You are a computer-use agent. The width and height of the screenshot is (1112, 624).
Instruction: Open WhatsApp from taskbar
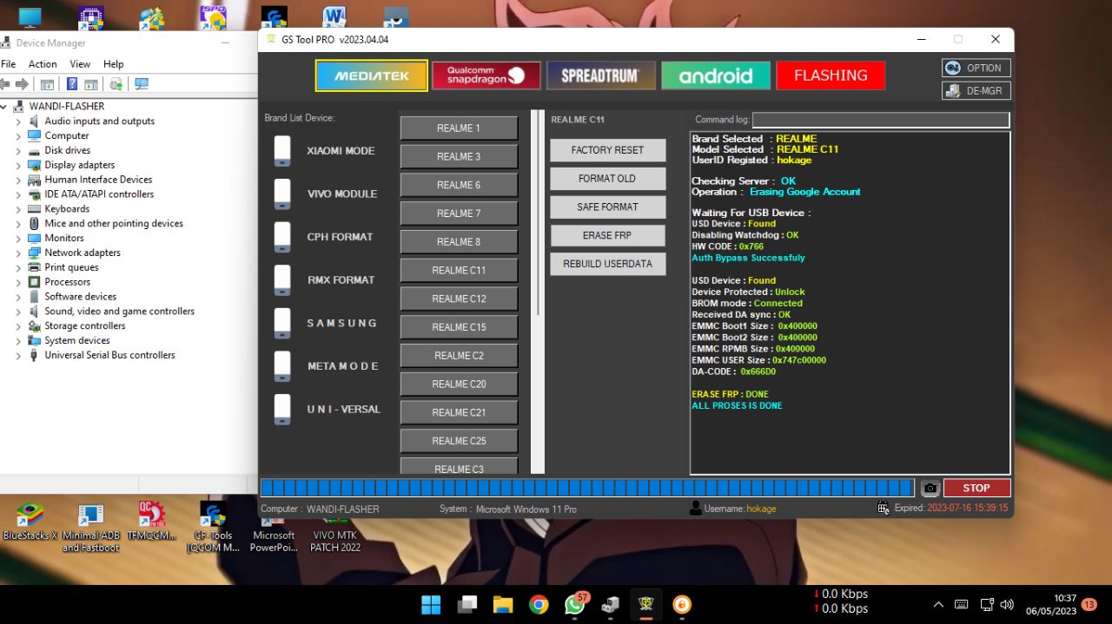coord(575,604)
